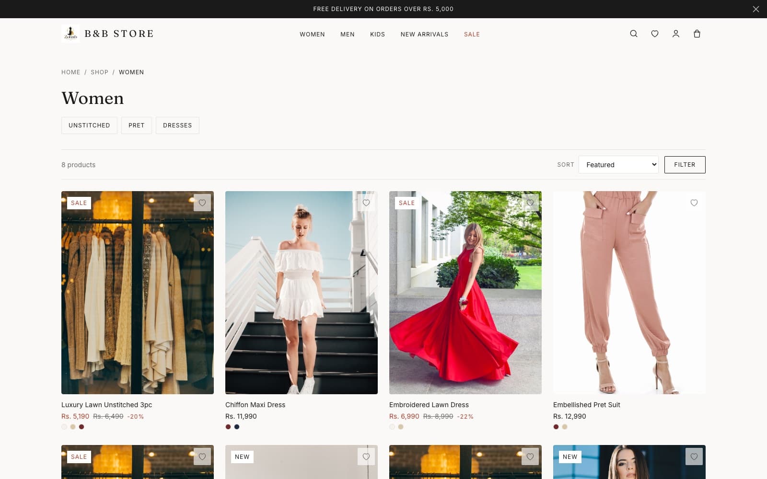Open the Kids menu item
Viewport: 767px width, 479px height.
point(377,34)
